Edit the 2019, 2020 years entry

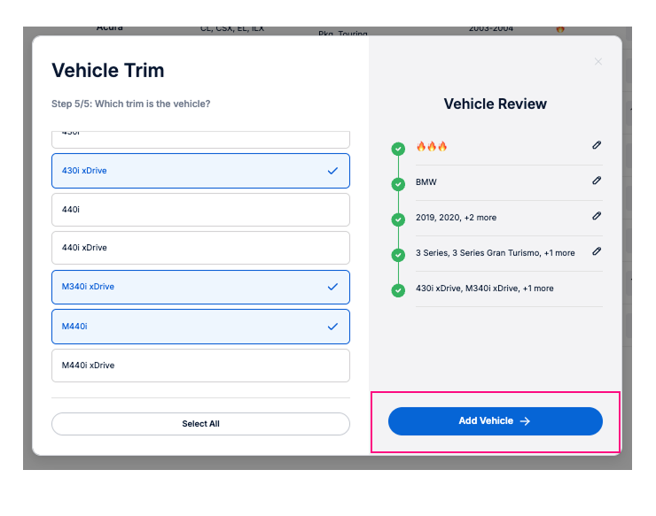pyautogui.click(x=597, y=216)
